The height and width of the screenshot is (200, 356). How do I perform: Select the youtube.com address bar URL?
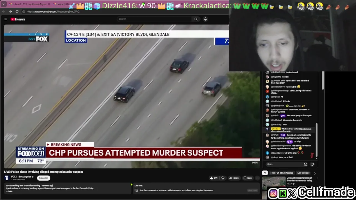pyautogui.click(x=53, y=11)
